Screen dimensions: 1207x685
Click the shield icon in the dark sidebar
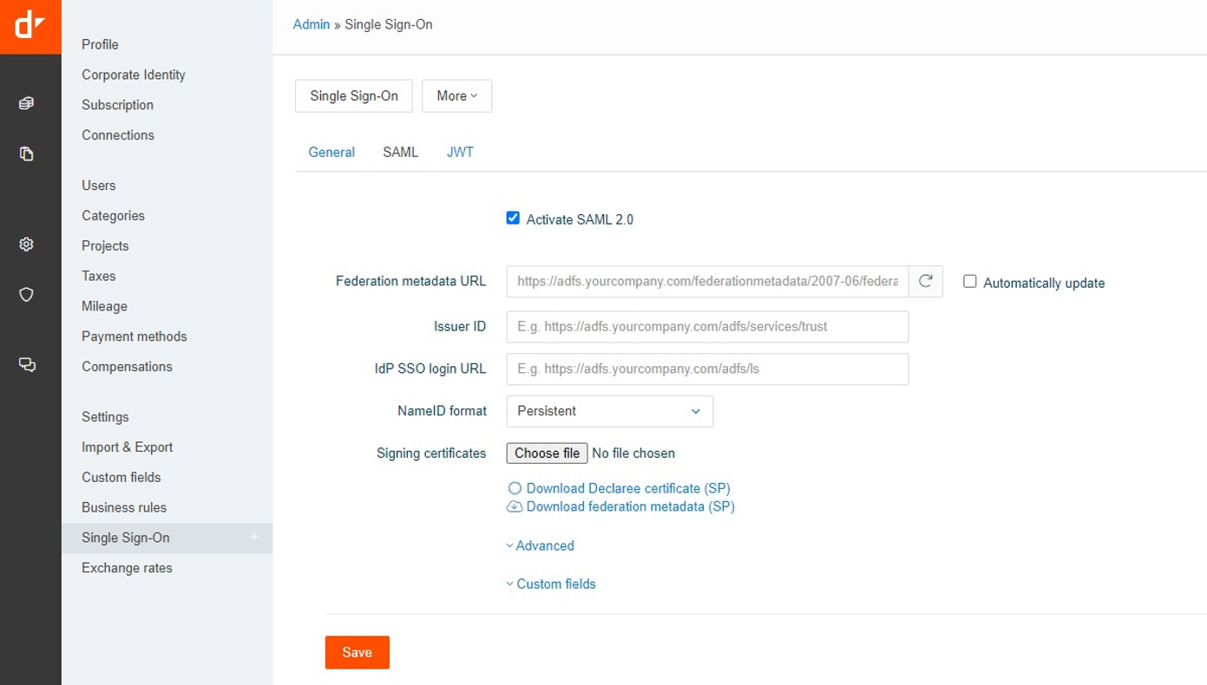pos(26,295)
